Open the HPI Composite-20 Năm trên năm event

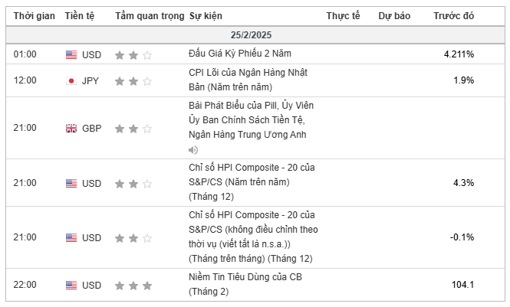click(252, 182)
